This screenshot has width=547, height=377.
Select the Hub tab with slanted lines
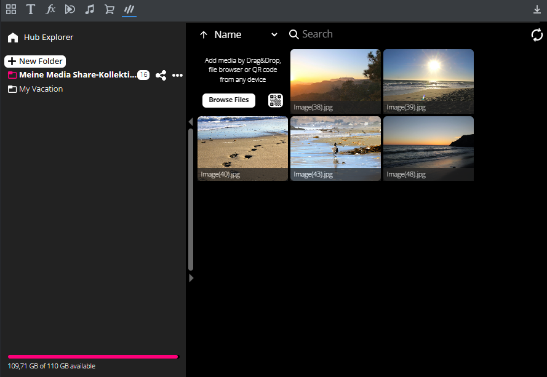(x=129, y=9)
